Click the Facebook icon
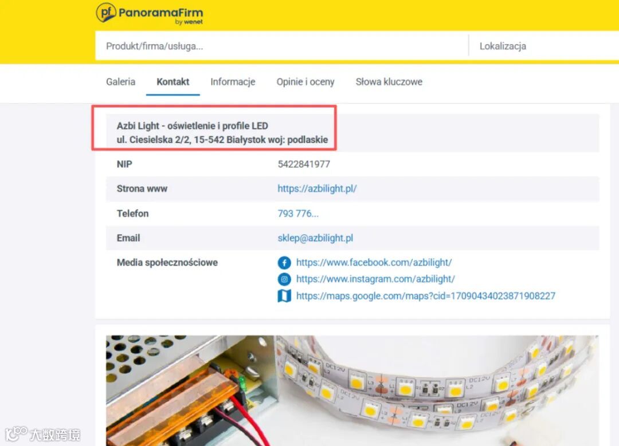 click(x=284, y=263)
